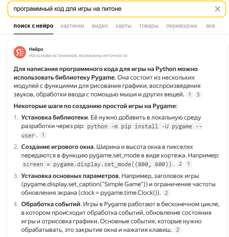The width and height of the screenshot is (229, 237).
Task: Click the red Нейро logo icon
Action: 20,52
